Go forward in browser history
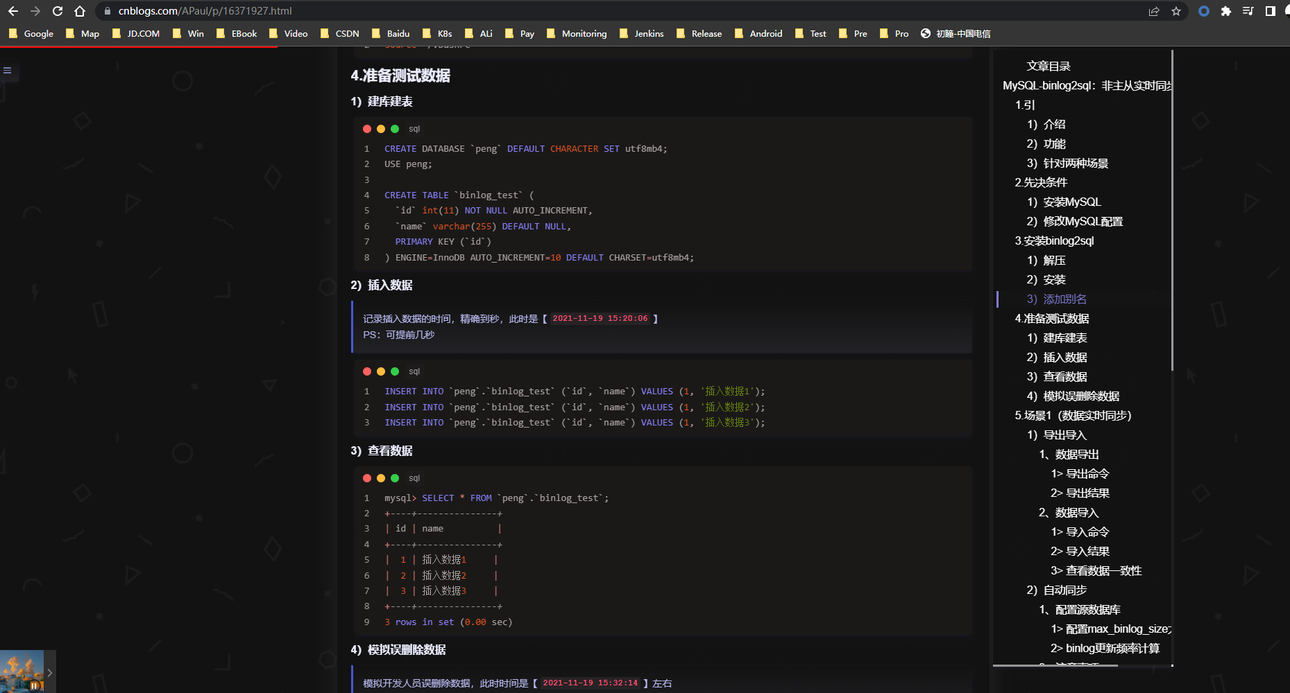The width and height of the screenshot is (1290, 693). 35,11
